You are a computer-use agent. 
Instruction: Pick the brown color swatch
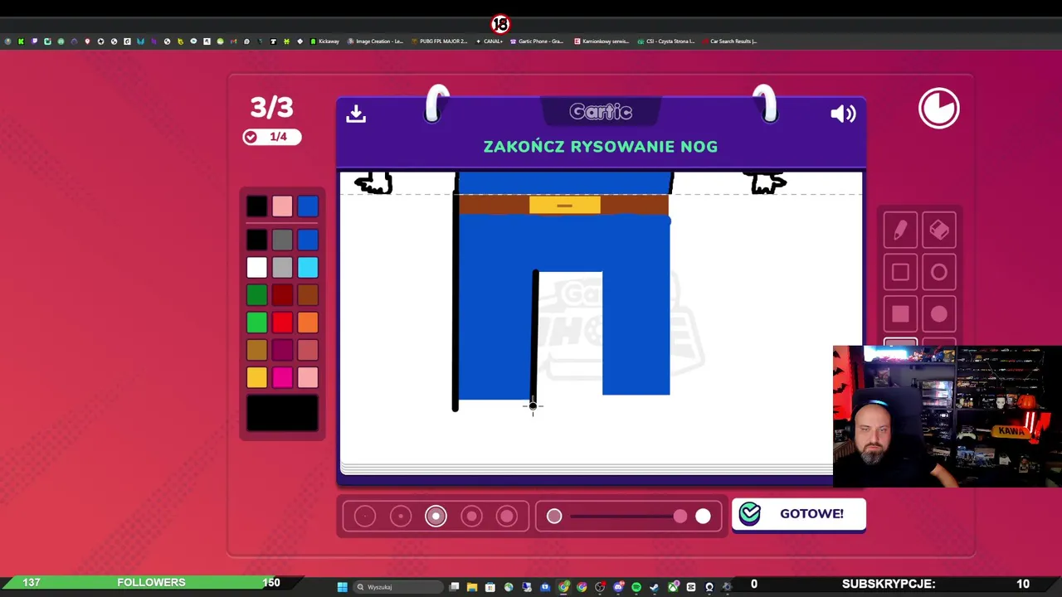coord(308,295)
